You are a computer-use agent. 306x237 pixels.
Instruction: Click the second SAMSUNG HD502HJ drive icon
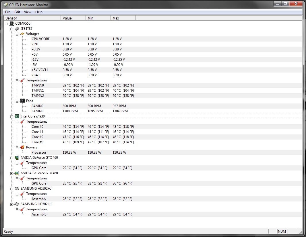tap(17, 204)
